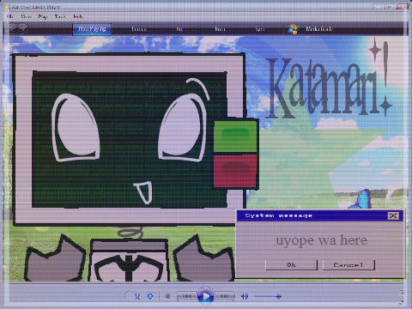Toggle repeat with the circular arrow icon
Image resolution: width=412 pixels, height=309 pixels.
coord(150,296)
